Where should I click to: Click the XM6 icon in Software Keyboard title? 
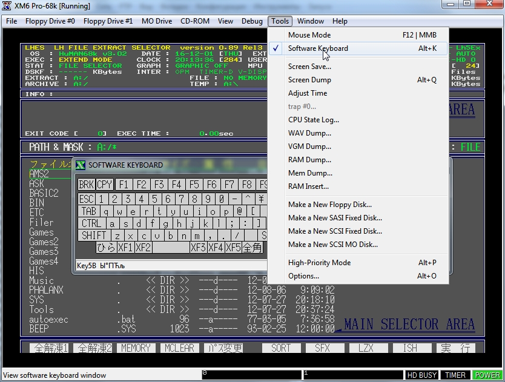(x=81, y=165)
